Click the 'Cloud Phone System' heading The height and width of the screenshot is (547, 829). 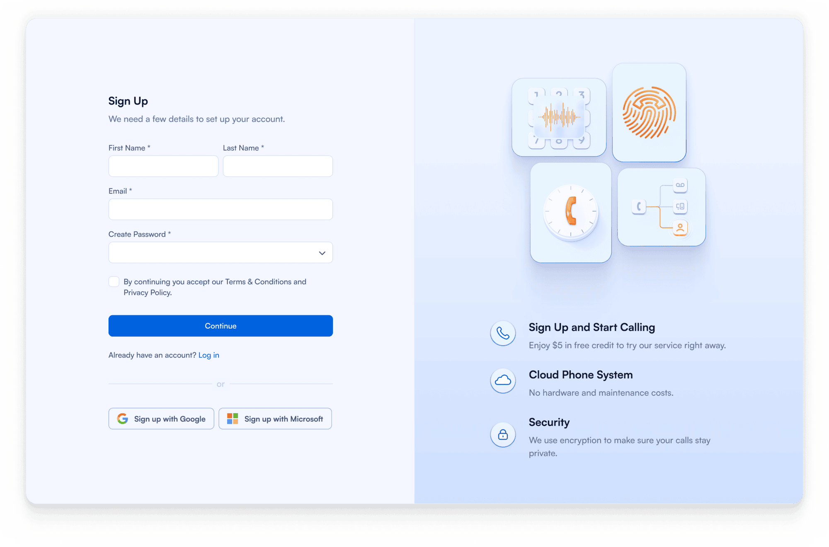[581, 375]
